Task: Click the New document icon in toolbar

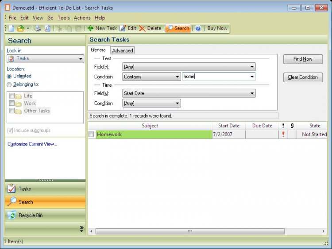Action: [12, 28]
